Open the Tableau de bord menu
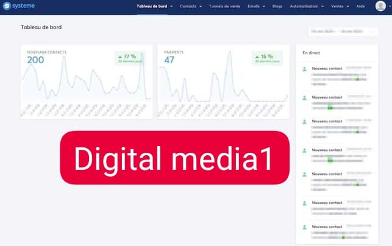The height and width of the screenshot is (246, 392). pyautogui.click(x=152, y=6)
